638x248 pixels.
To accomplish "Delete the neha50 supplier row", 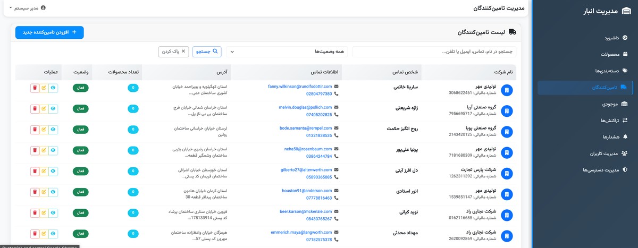I will pos(35,150).
